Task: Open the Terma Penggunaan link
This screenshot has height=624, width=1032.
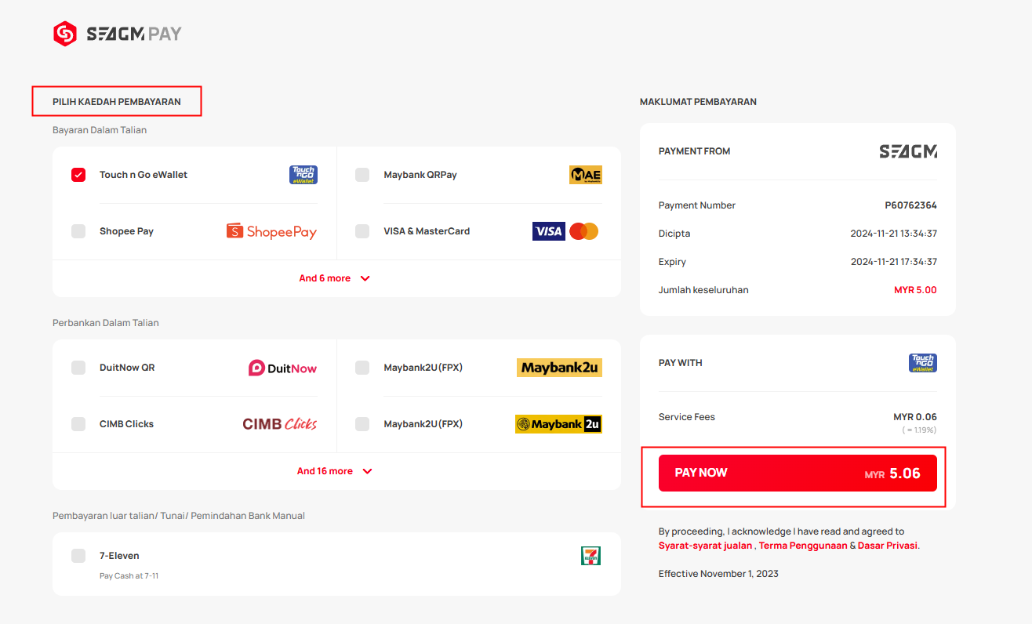Action: [803, 546]
